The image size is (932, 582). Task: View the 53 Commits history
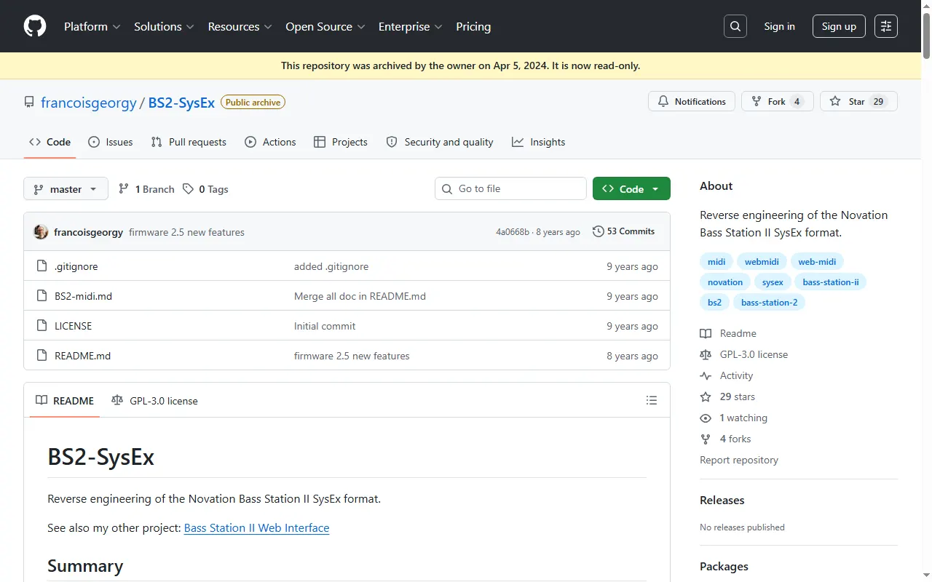(624, 231)
